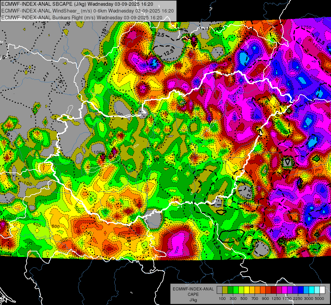331x305 pixels.
Task: Select the pale cyan swatch before 5000
Action: [x=317, y=290]
